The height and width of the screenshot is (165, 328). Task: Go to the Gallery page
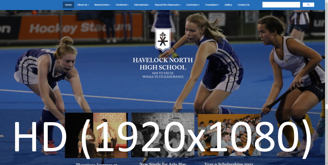228,5
